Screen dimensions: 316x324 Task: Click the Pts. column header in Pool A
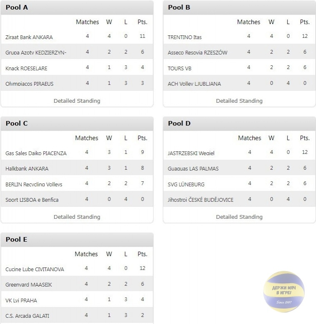click(x=143, y=22)
